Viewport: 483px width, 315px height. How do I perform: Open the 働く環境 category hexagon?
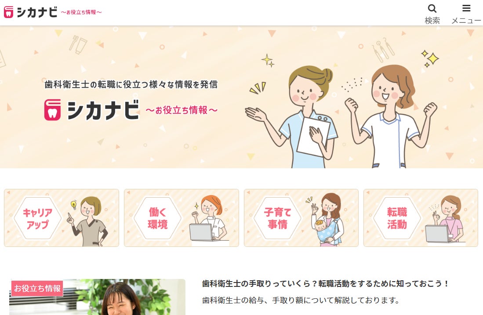point(157,218)
